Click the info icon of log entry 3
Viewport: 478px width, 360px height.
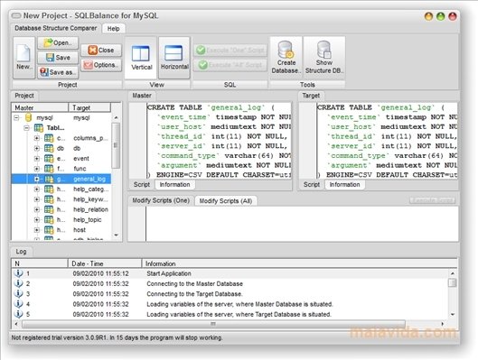click(x=18, y=293)
